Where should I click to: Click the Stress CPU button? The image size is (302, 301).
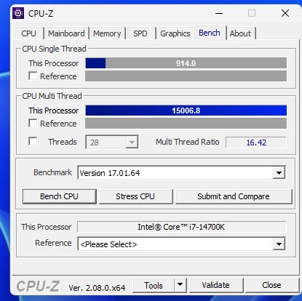pos(135,196)
